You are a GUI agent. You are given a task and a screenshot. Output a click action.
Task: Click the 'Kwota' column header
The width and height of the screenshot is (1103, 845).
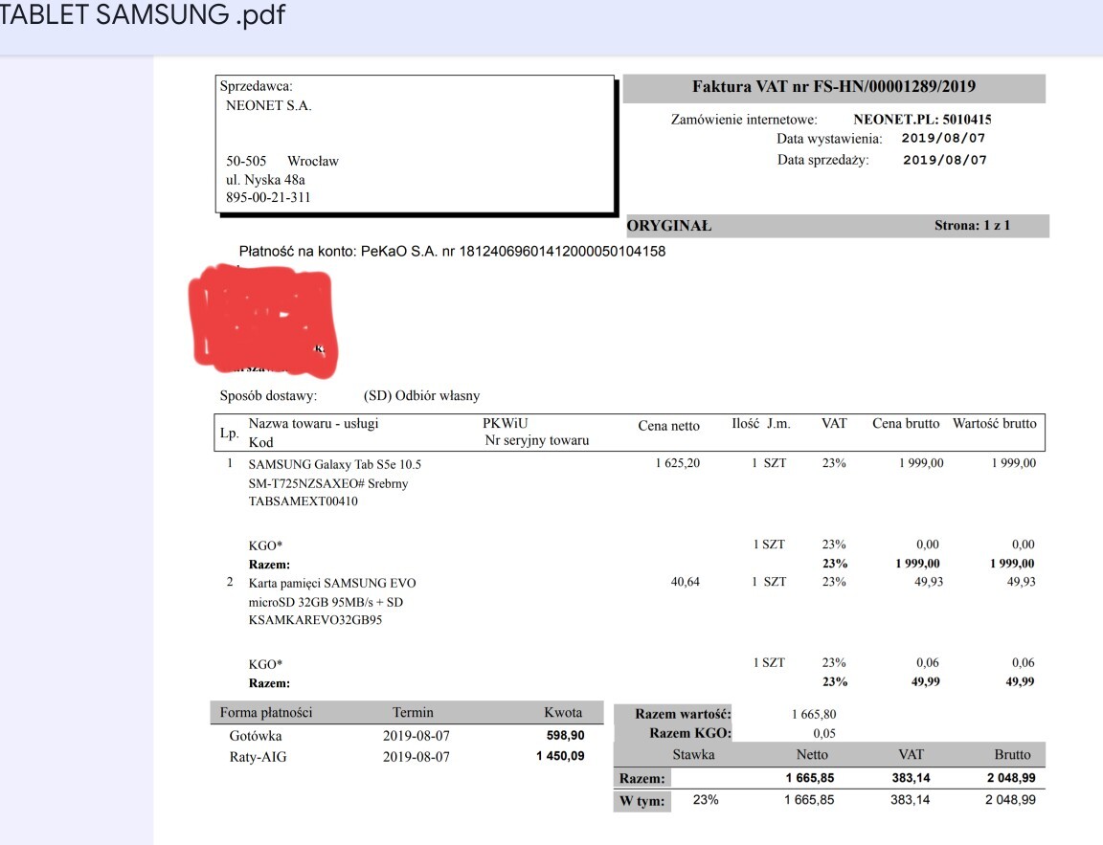click(x=563, y=712)
